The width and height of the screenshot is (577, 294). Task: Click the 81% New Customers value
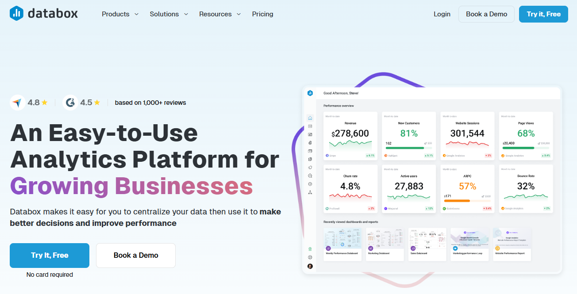(x=409, y=134)
